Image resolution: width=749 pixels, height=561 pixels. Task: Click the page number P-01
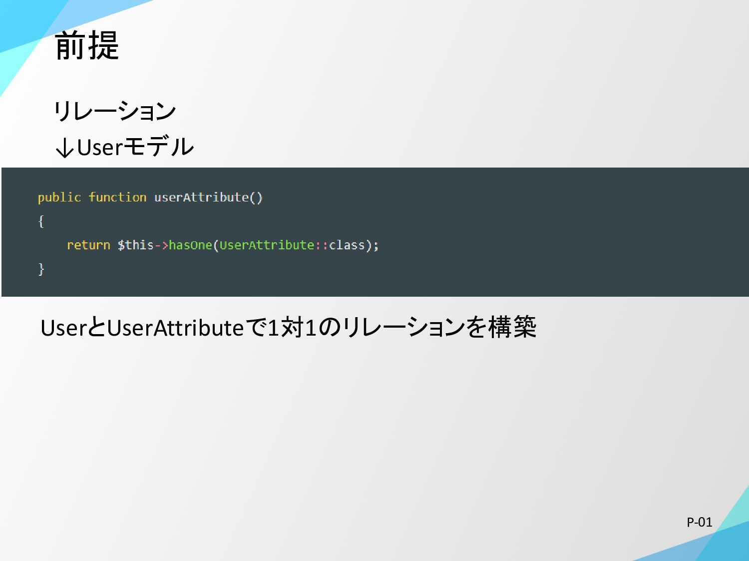pyautogui.click(x=699, y=522)
